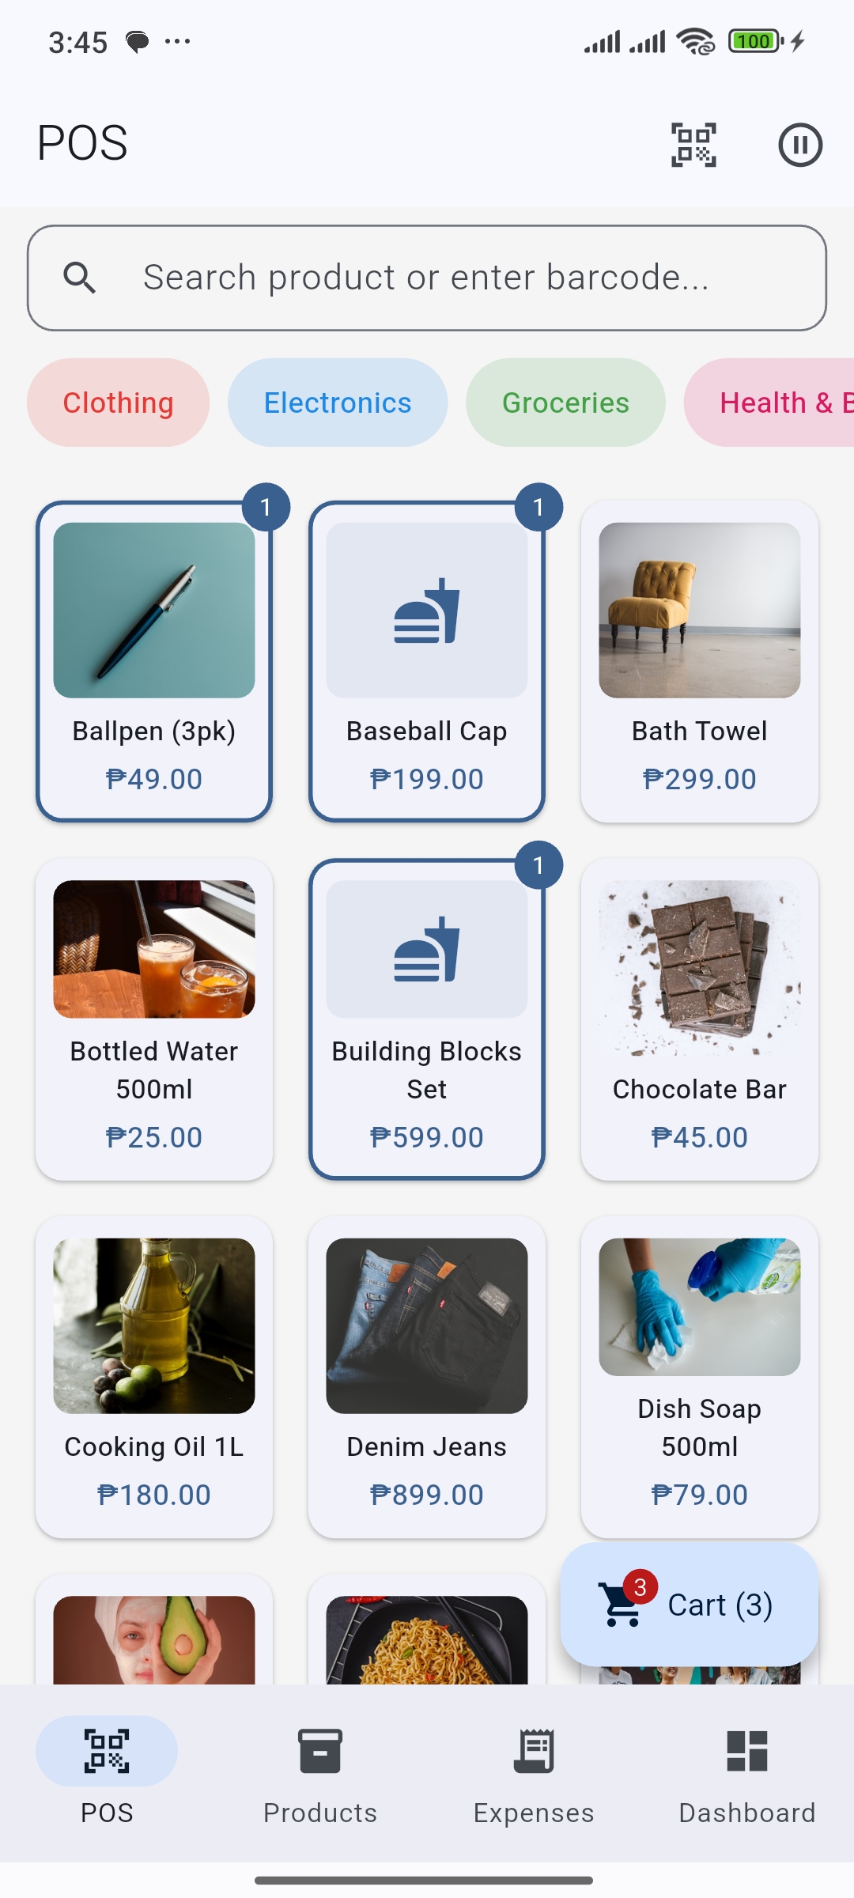Tap the QR code scanner icon
Screen dimensions: 854x1898
693,145
